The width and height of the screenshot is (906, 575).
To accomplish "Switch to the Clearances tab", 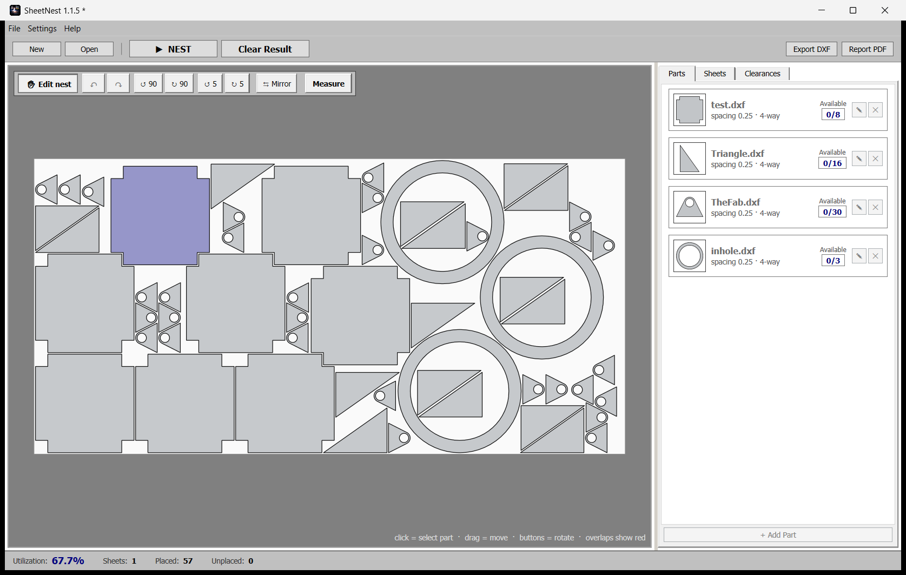I will coord(762,74).
